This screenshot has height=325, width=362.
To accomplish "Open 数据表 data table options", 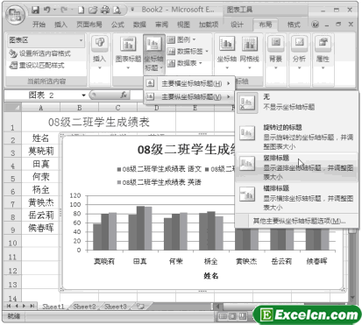I will click(x=185, y=63).
